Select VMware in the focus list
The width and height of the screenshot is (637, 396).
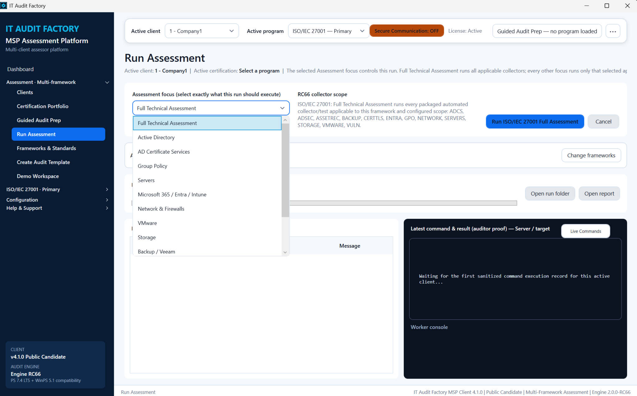207,223
